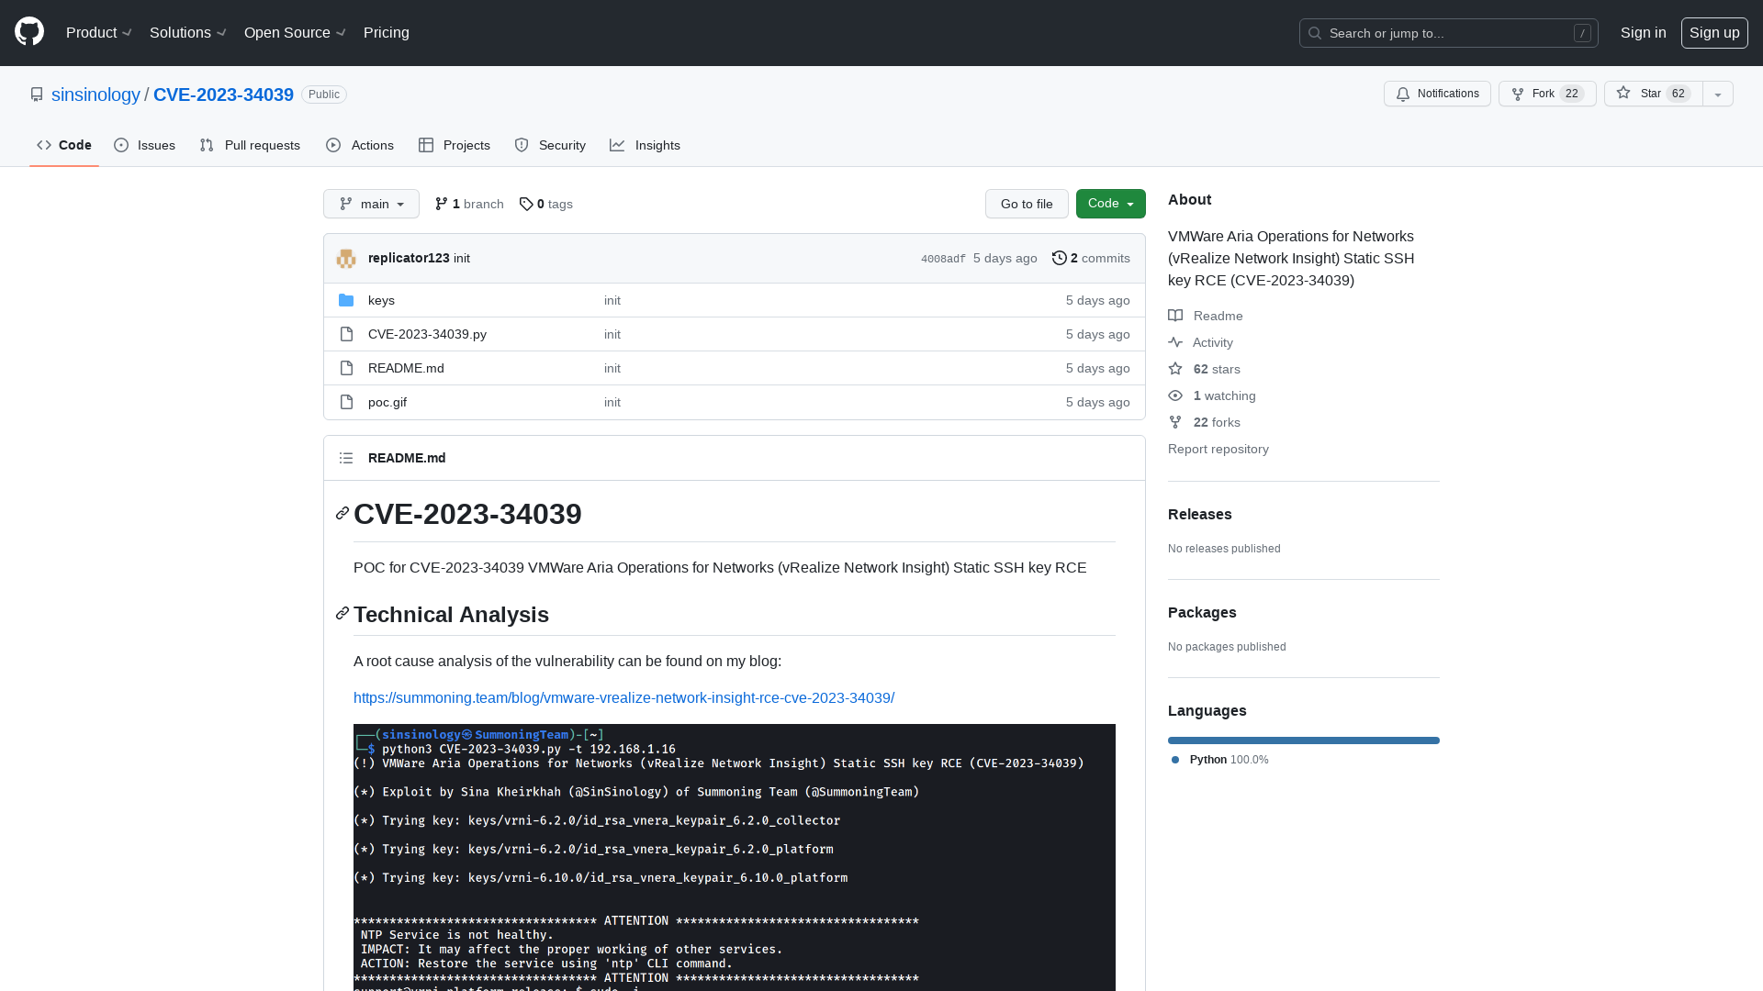Screen dimensions: 1763x991
Task: Select the 1 branch view
Action: 467,204
